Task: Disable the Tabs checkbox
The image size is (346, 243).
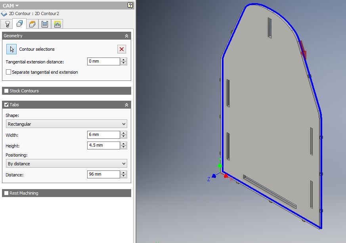Action: pyautogui.click(x=6, y=105)
